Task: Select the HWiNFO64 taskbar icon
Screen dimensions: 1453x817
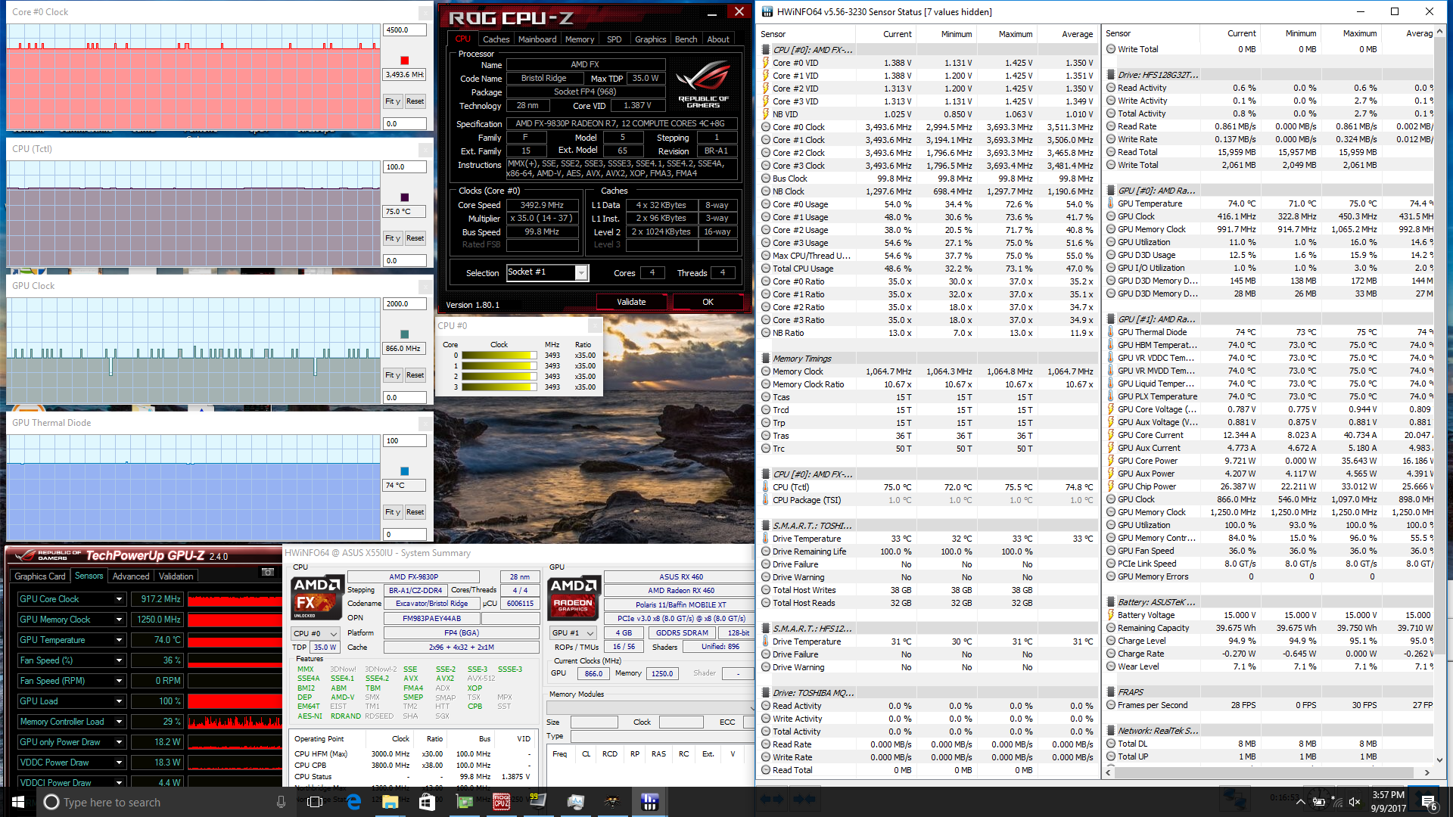Action: coord(649,802)
